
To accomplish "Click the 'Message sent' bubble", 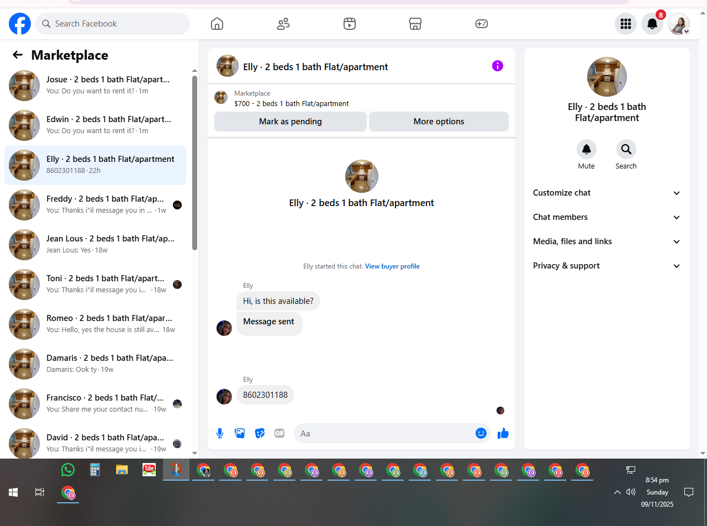I will (269, 323).
